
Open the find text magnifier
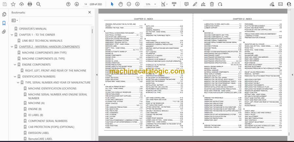(39, 4)
